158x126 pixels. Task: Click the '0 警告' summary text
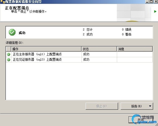(x=127, y=34)
